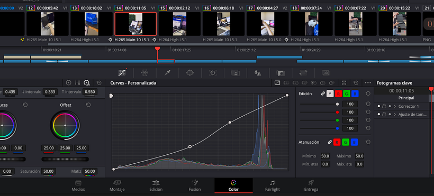Toggle the B channel in Edición
Image resolution: width=434 pixels, height=196 pixels.
[355, 94]
